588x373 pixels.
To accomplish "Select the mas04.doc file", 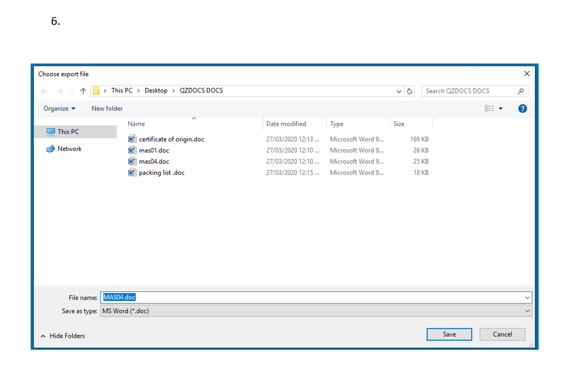I will coord(154,162).
